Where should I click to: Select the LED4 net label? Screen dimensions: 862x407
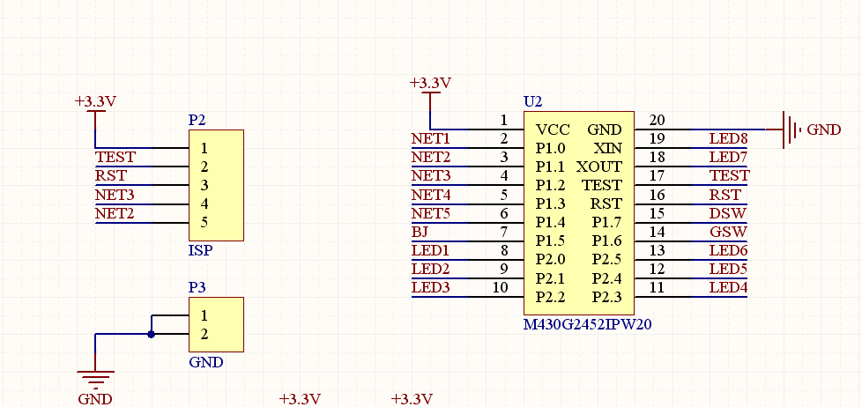pyautogui.click(x=728, y=287)
